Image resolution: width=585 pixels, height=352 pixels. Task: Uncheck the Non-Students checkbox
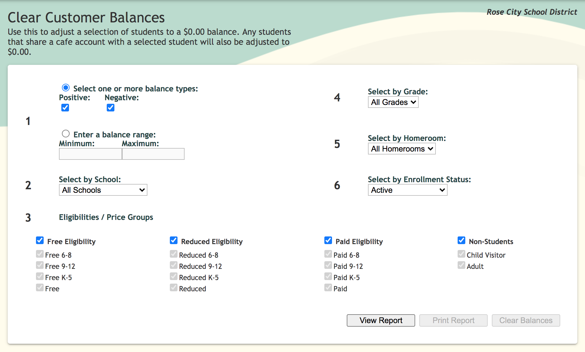[461, 241]
